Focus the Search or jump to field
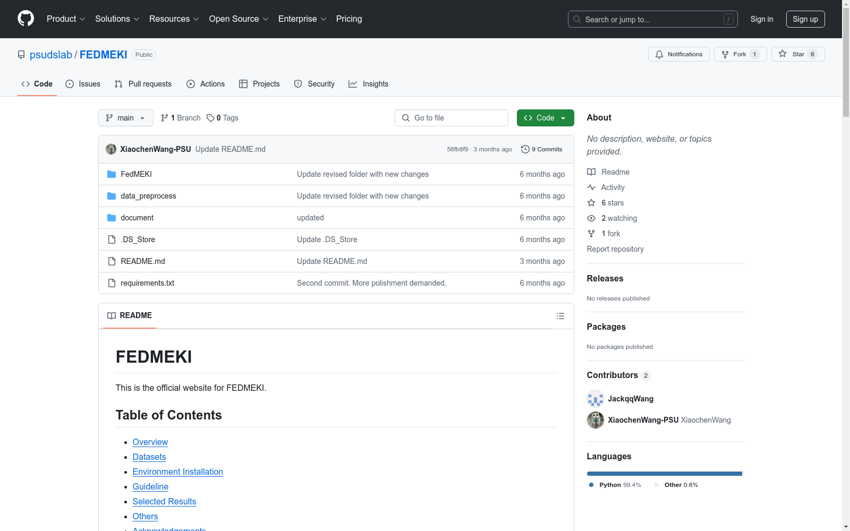 click(653, 19)
